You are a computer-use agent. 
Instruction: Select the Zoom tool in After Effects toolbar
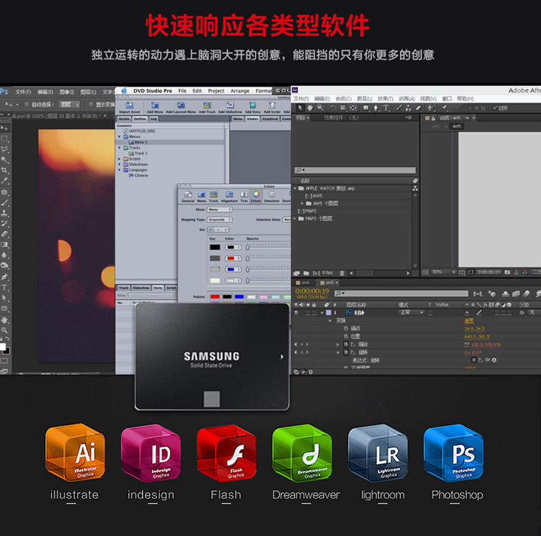pyautogui.click(x=320, y=108)
